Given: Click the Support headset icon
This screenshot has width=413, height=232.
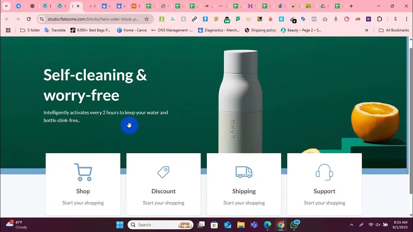Looking at the screenshot, I should pos(324,172).
